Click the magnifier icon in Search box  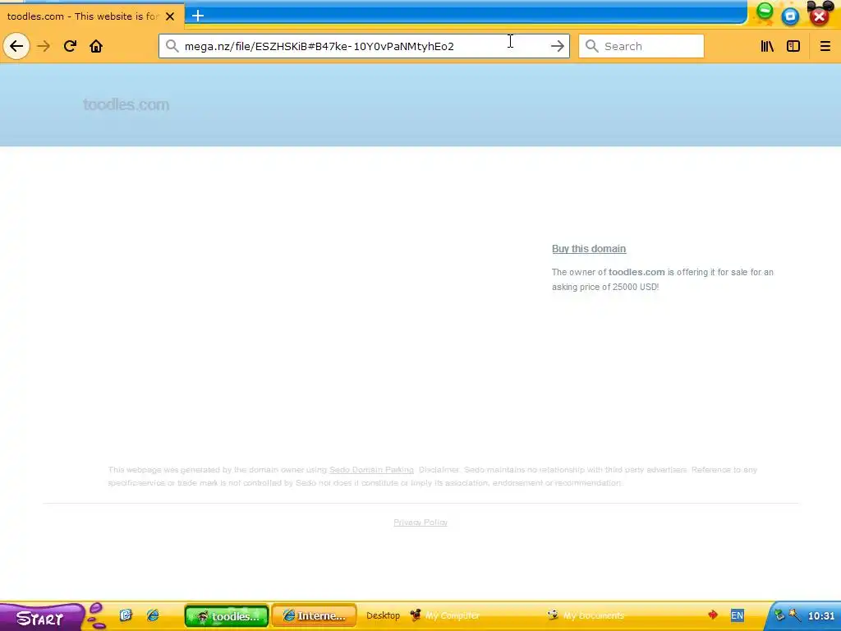pyautogui.click(x=591, y=46)
